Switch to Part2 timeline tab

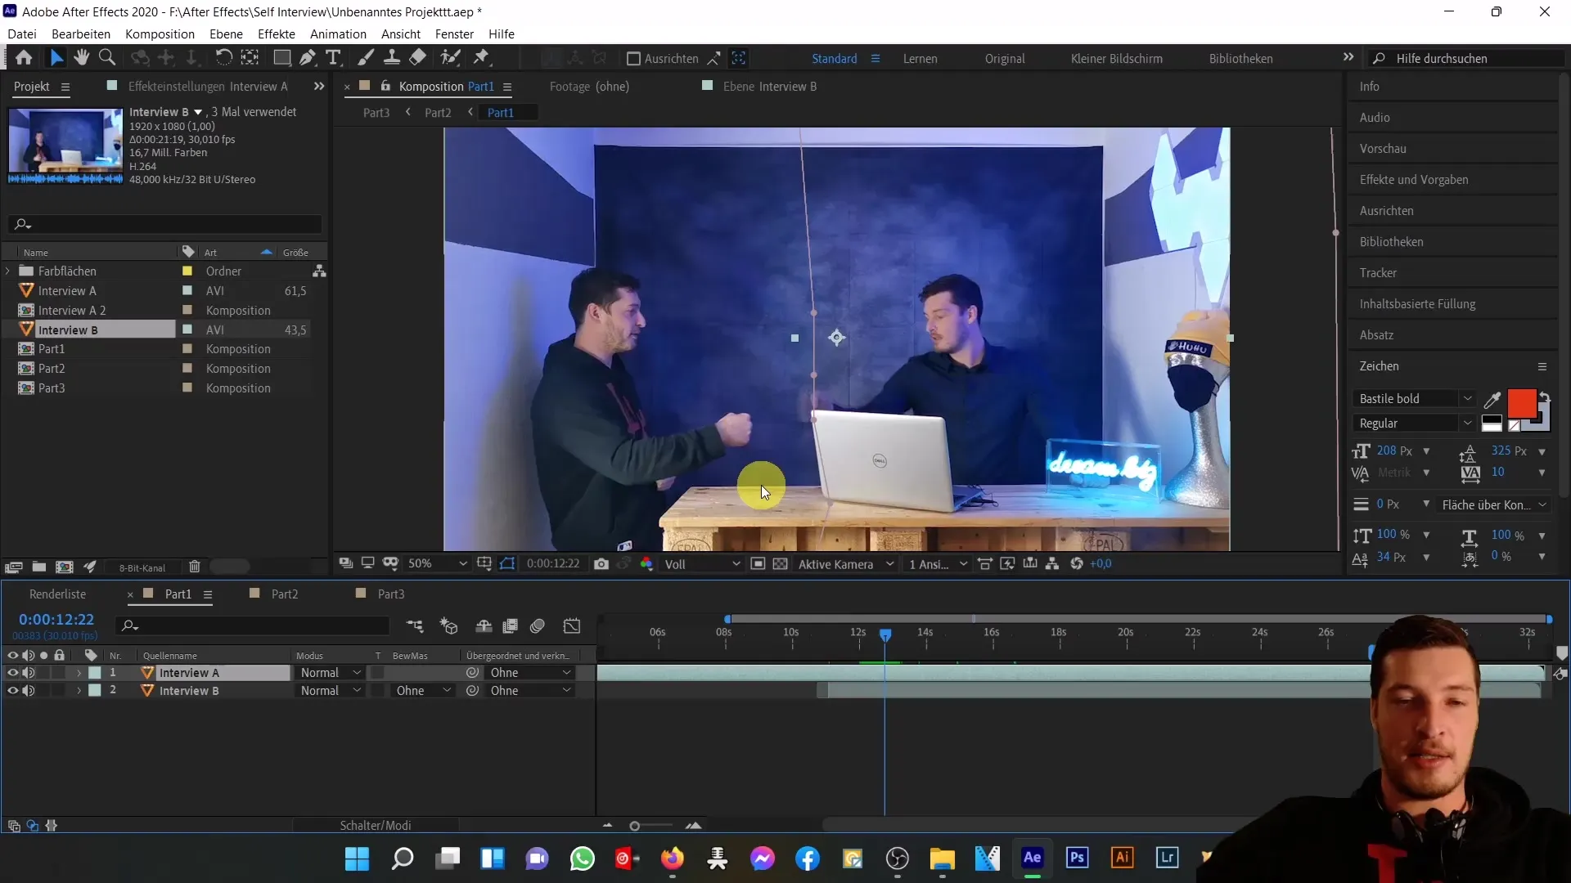[284, 594]
